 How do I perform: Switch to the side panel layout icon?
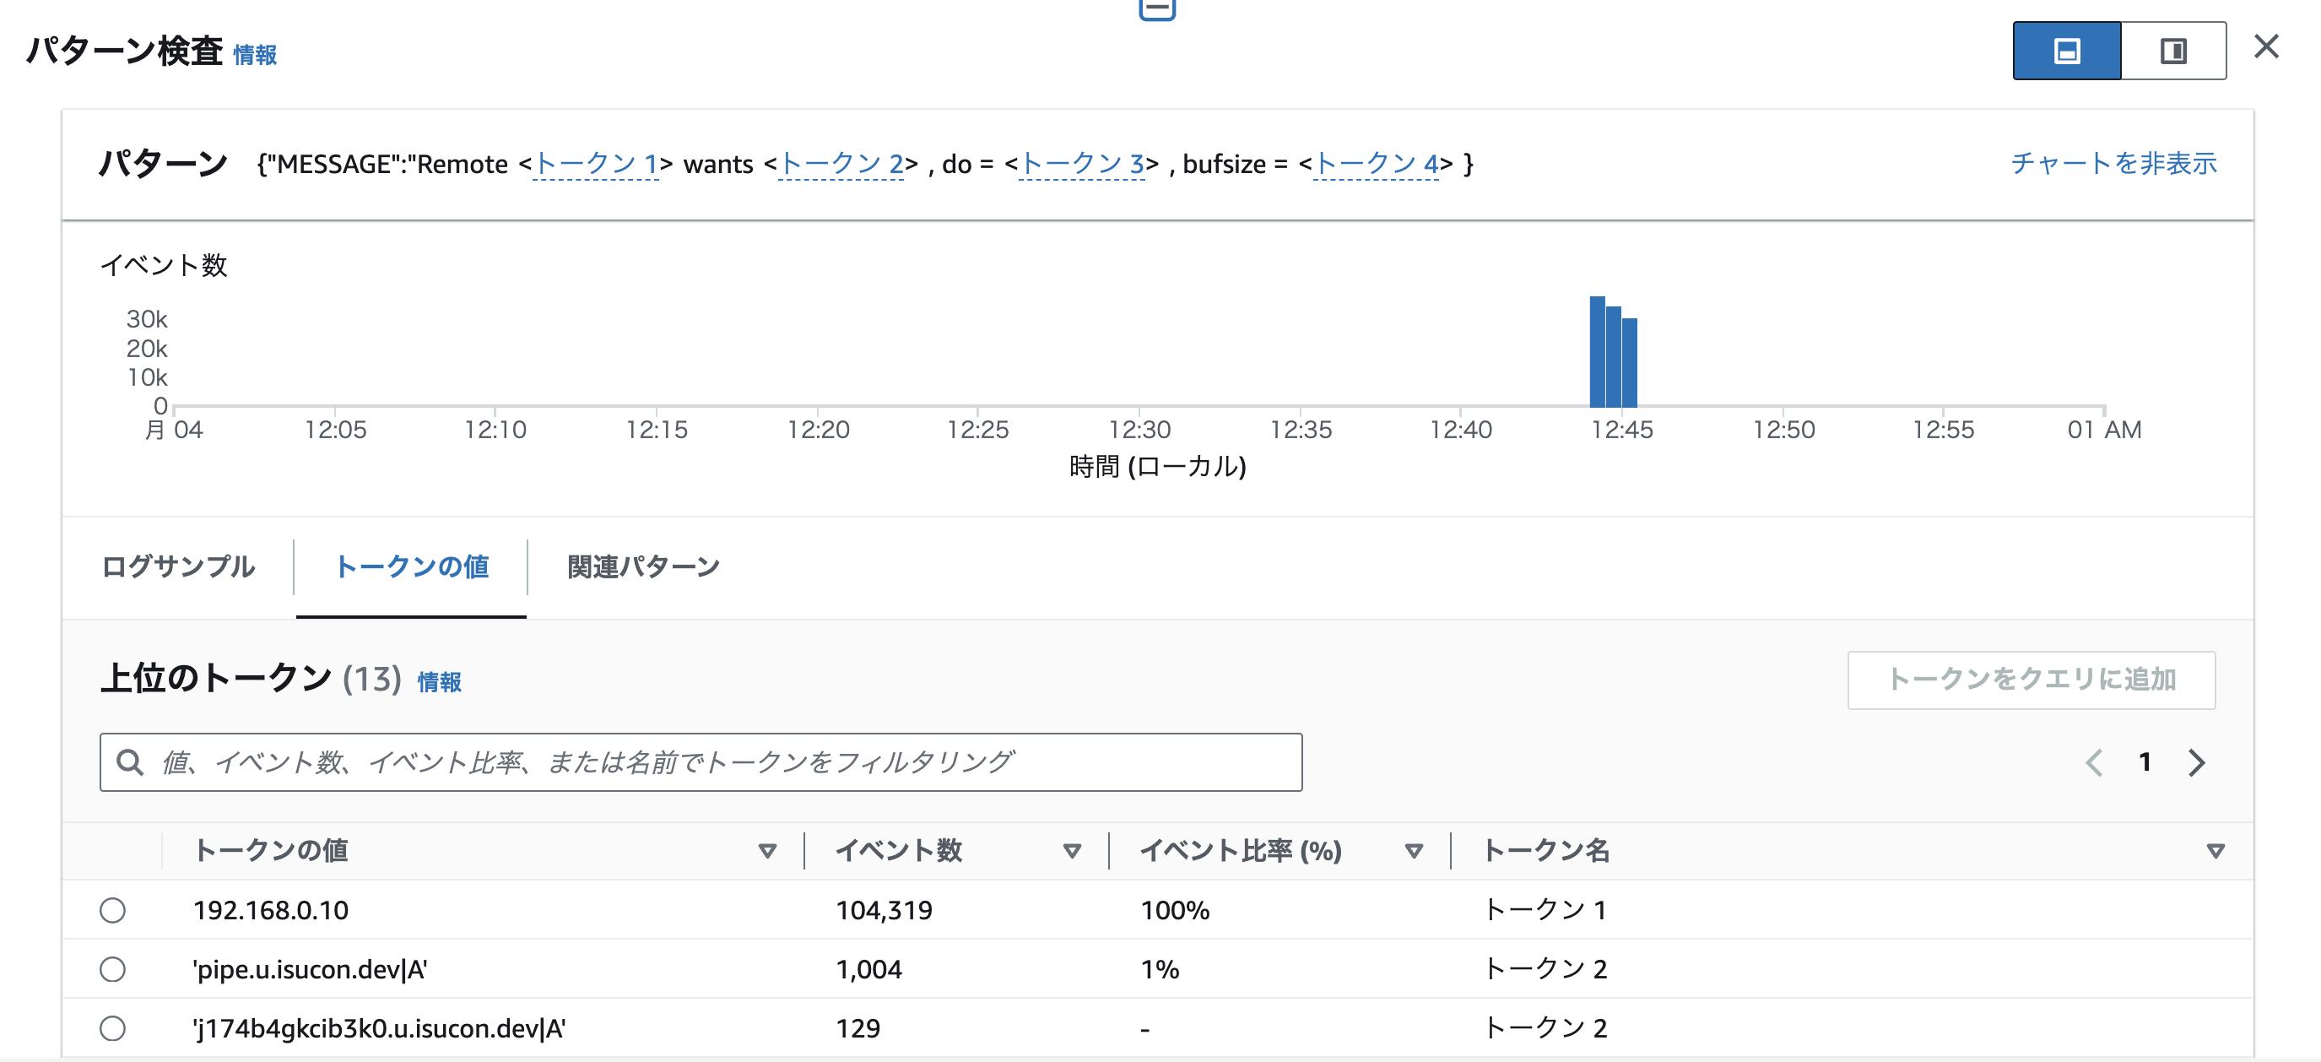pos(2174,52)
